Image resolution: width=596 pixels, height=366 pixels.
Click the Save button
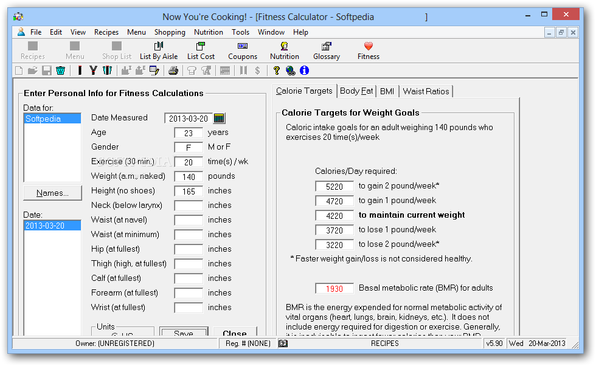point(184,332)
